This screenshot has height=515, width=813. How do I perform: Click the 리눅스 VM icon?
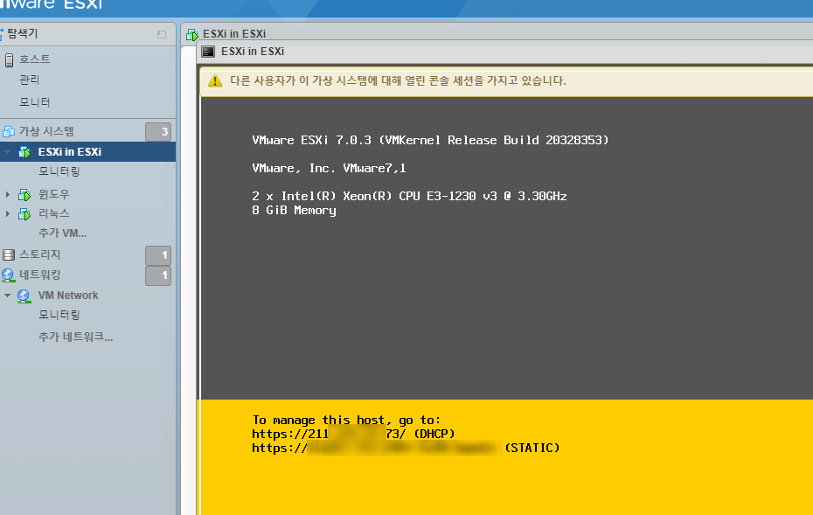(x=24, y=213)
